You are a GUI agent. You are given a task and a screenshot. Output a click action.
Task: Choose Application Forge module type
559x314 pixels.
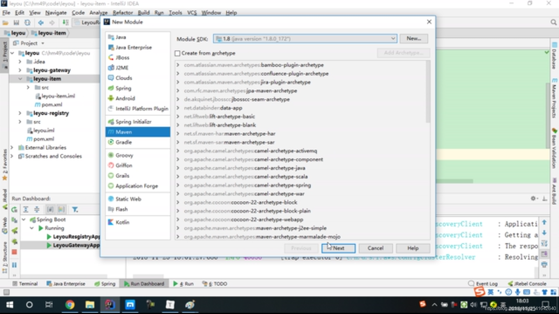(x=137, y=186)
